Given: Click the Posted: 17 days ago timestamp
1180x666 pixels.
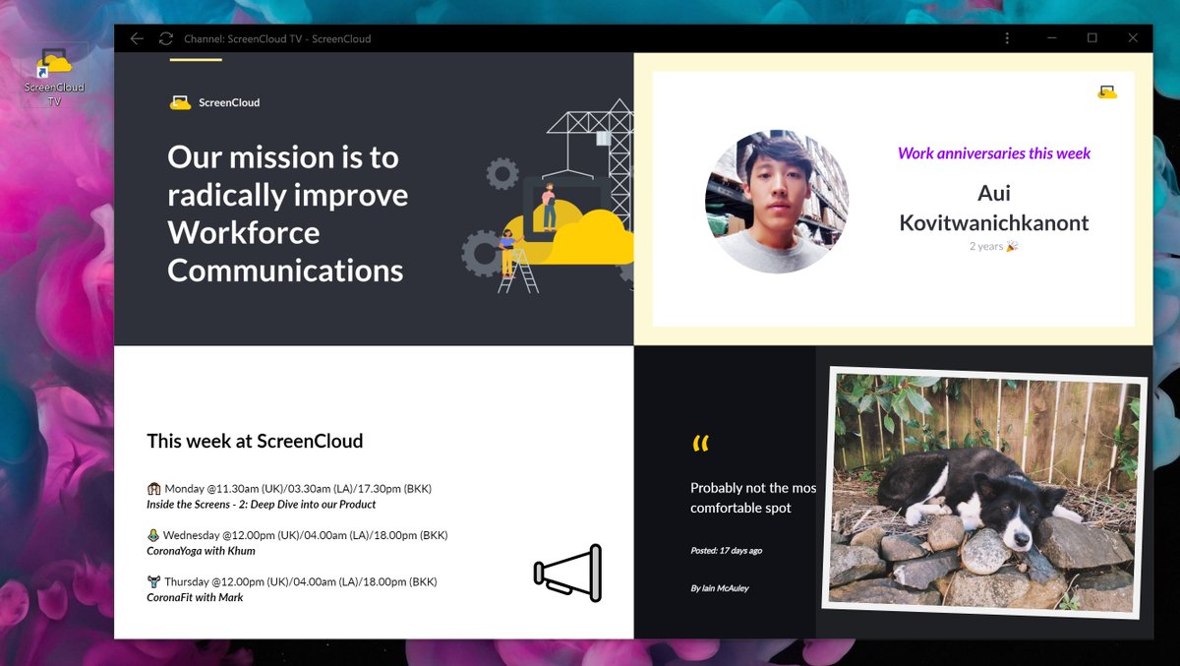Looking at the screenshot, I should 726,550.
